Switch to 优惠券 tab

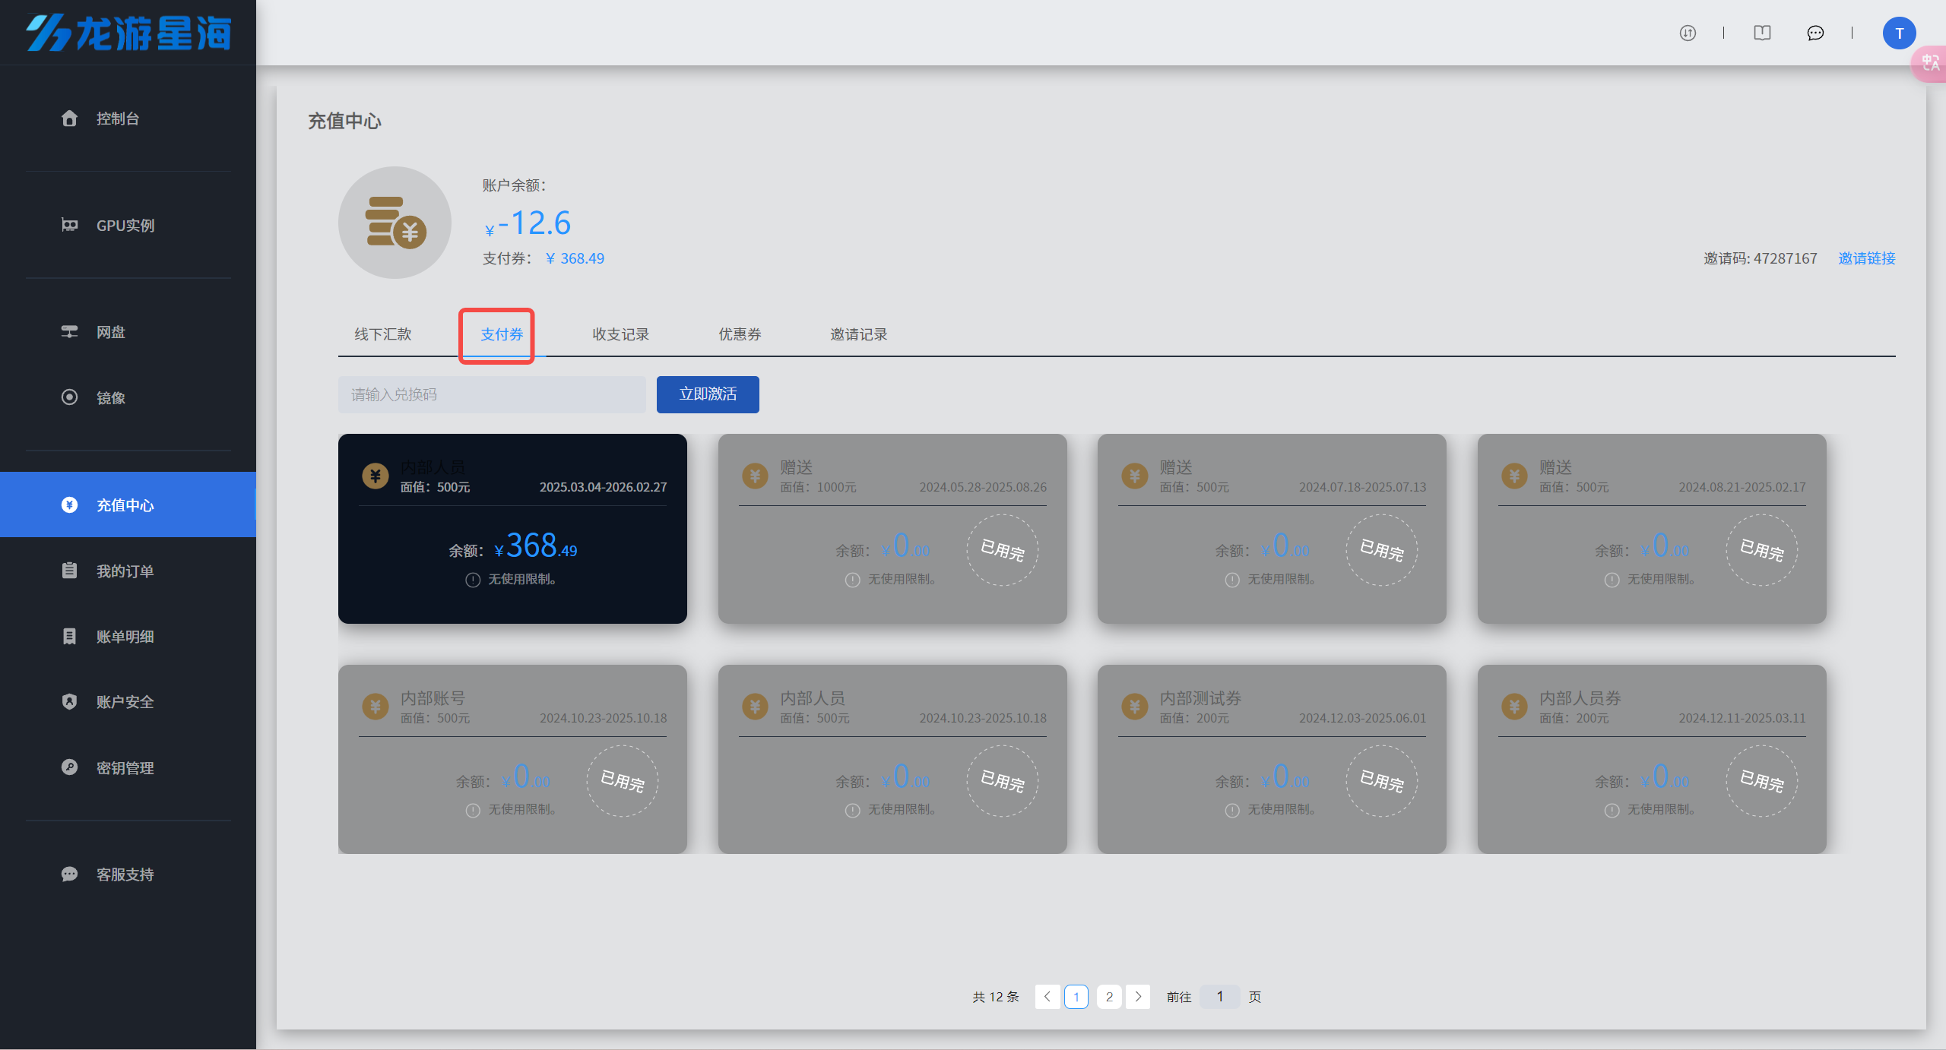click(740, 334)
